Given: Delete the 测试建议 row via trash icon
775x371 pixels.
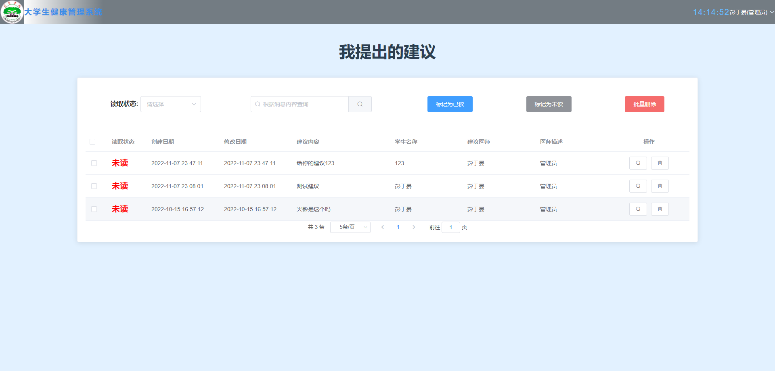Looking at the screenshot, I should 660,186.
